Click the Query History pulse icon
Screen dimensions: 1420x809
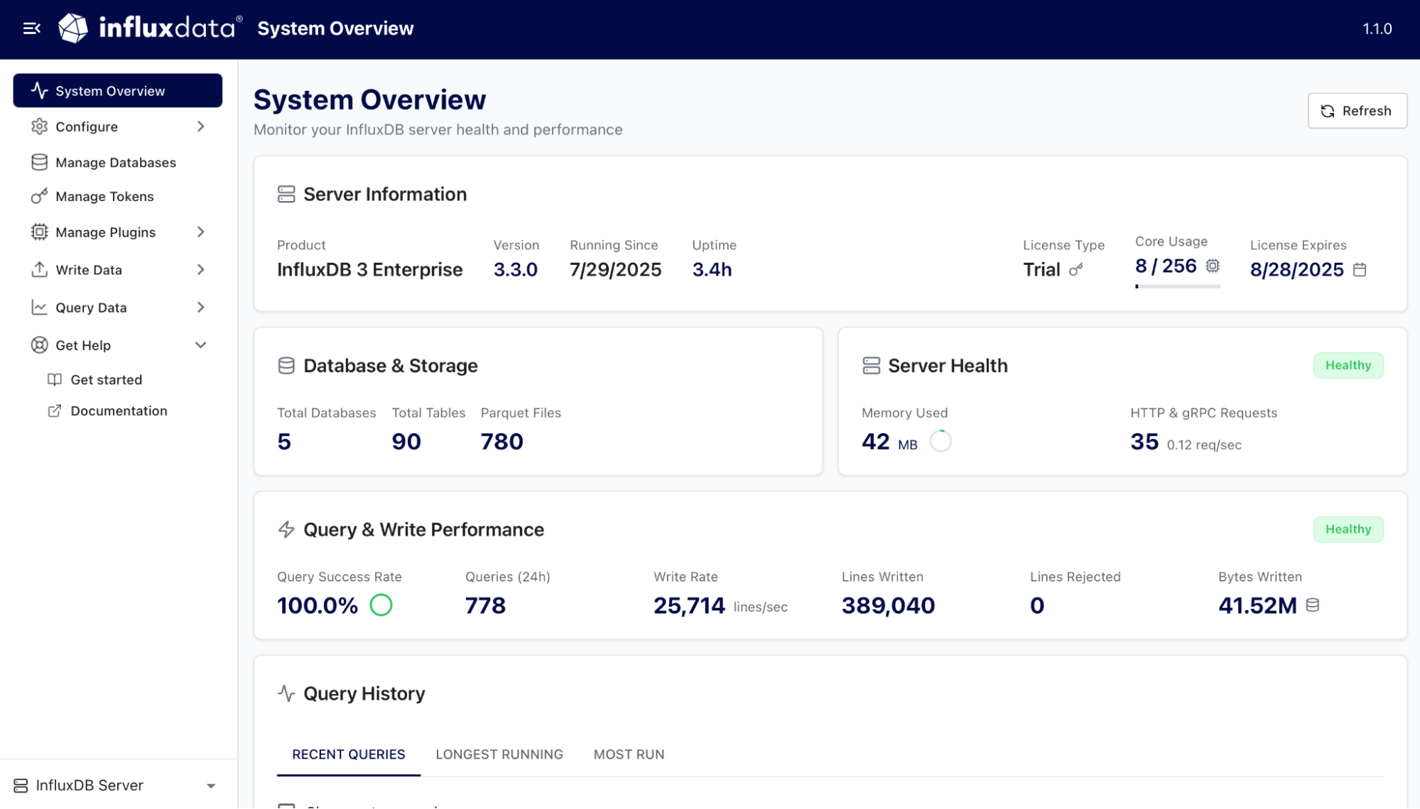(286, 694)
